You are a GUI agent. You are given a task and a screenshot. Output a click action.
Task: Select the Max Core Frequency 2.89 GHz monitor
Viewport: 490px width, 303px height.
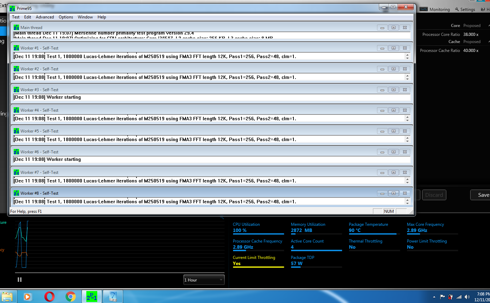(x=432, y=228)
